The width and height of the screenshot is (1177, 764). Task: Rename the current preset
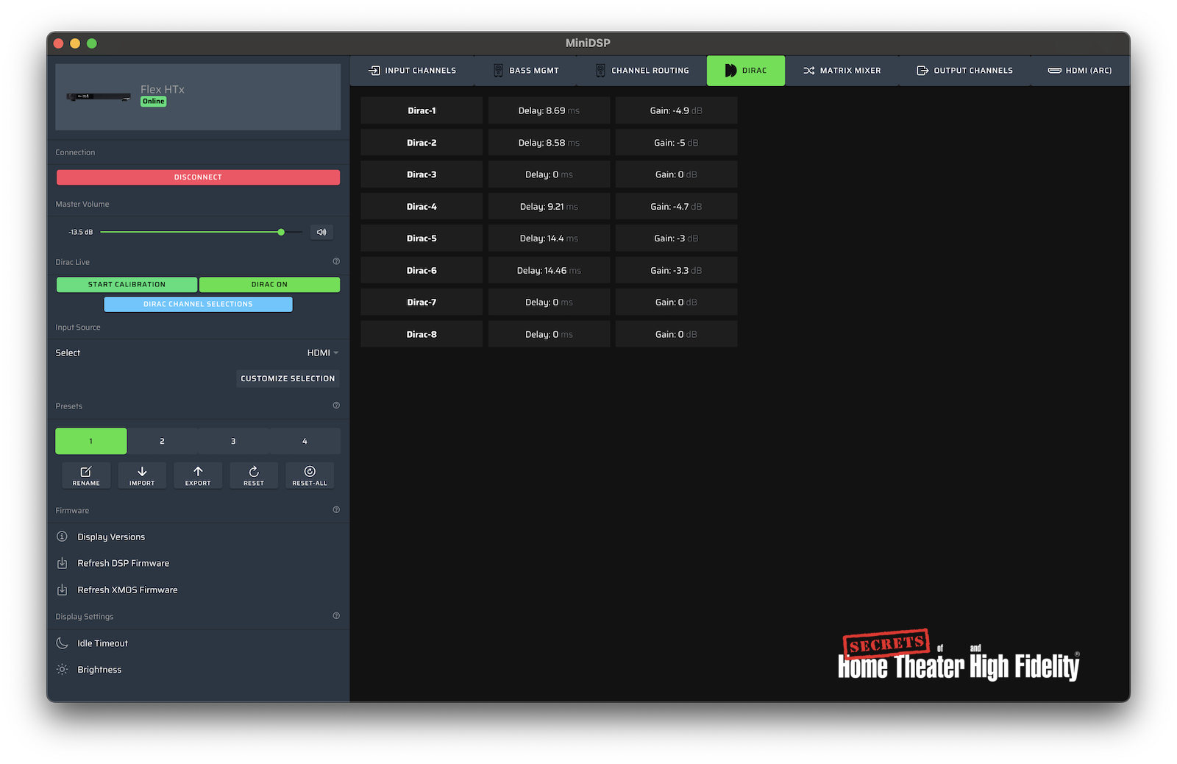pos(86,475)
